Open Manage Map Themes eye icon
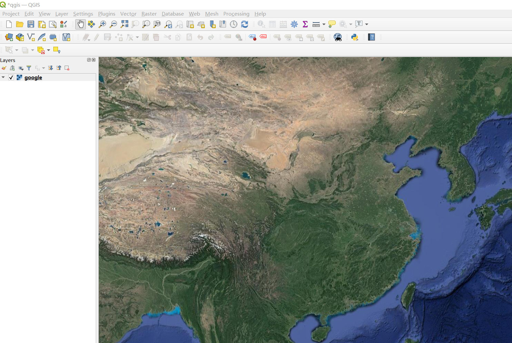 [21, 68]
